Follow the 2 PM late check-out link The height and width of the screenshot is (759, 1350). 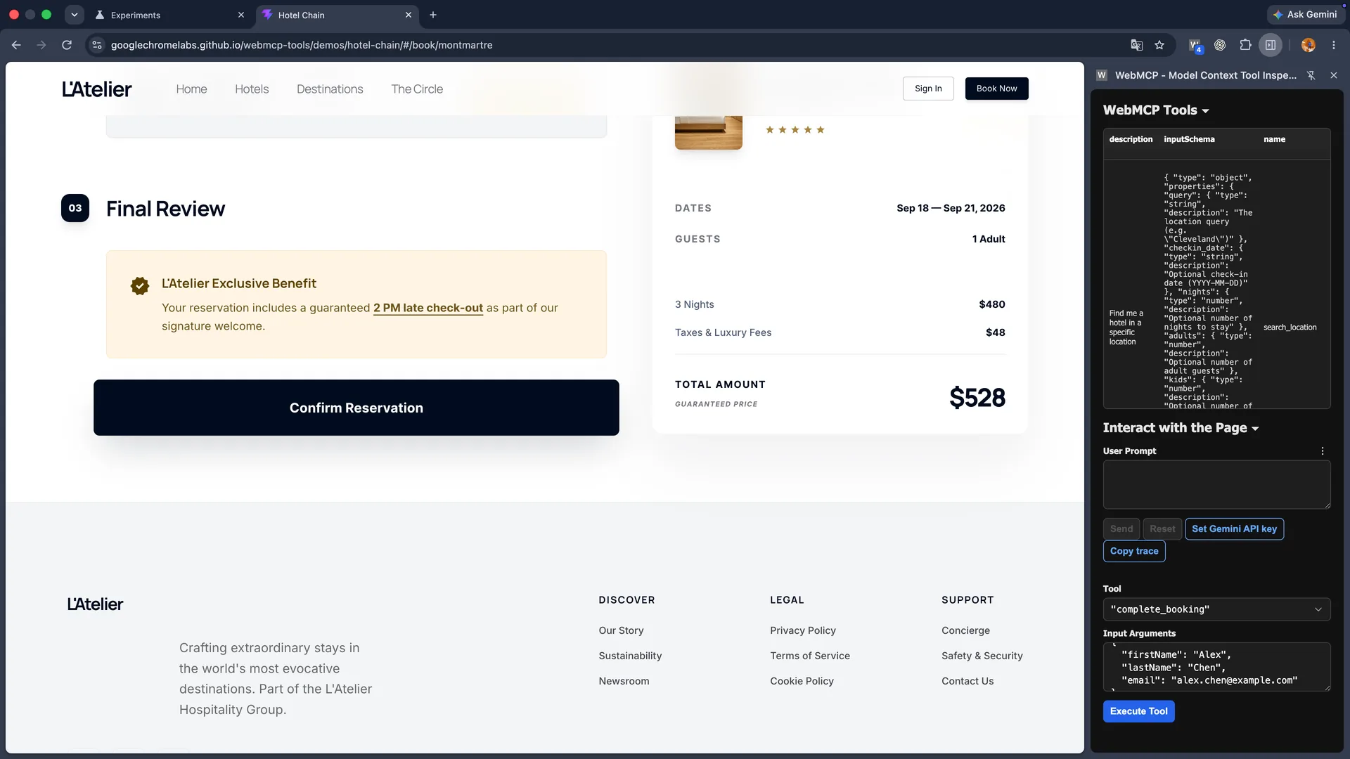point(427,308)
